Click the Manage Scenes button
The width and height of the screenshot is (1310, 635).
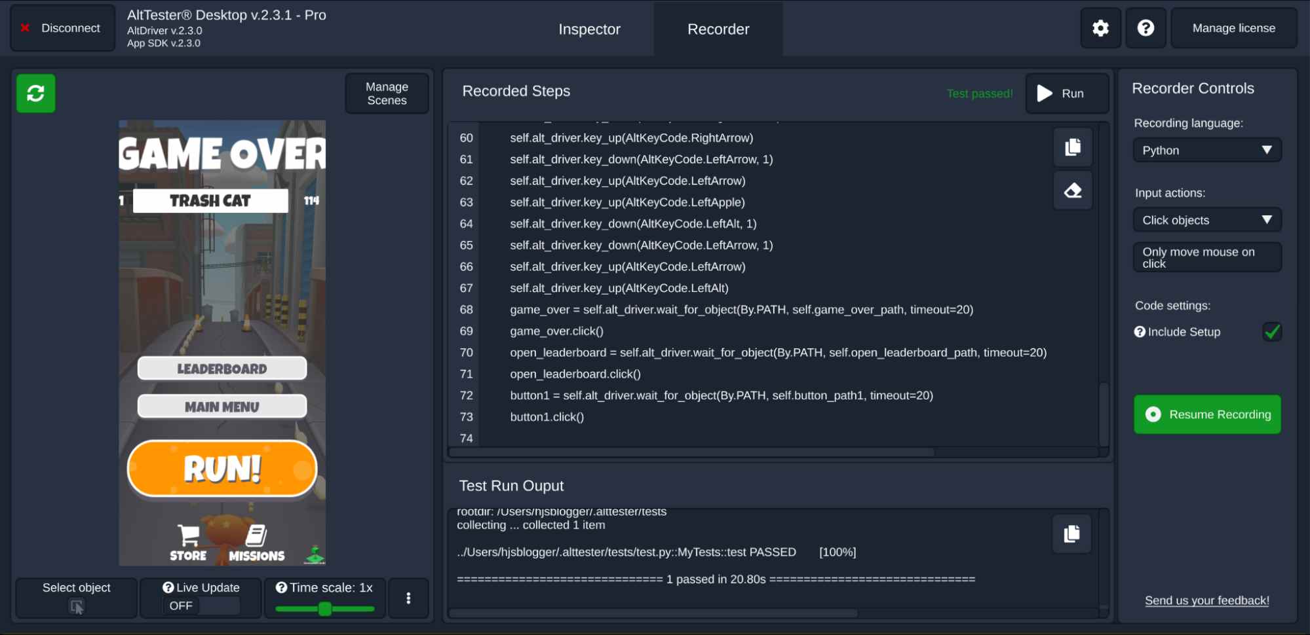coord(387,94)
